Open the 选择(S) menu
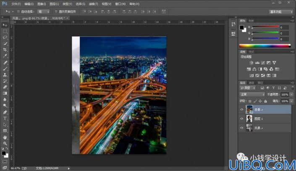 (81, 4)
